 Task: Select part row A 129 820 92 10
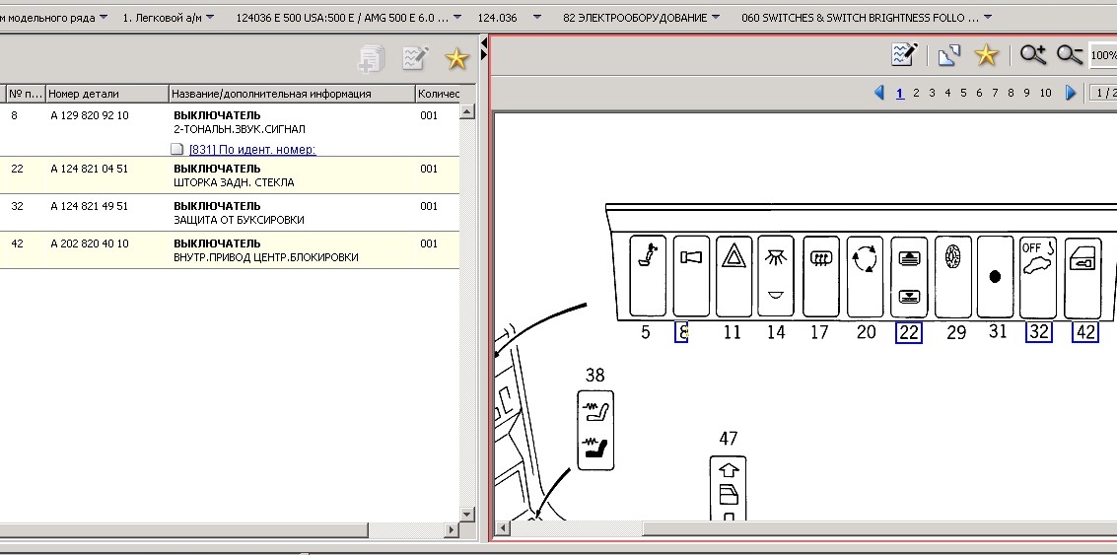(x=230, y=130)
